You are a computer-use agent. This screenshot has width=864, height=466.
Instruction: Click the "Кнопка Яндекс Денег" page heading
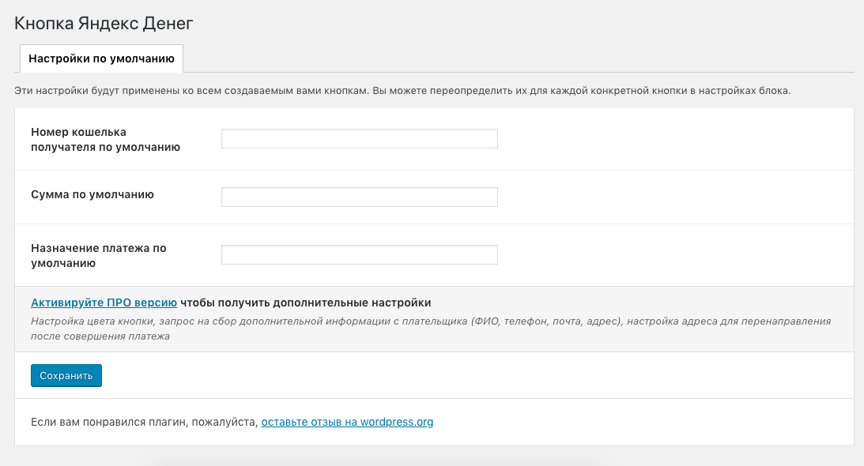pyautogui.click(x=104, y=24)
